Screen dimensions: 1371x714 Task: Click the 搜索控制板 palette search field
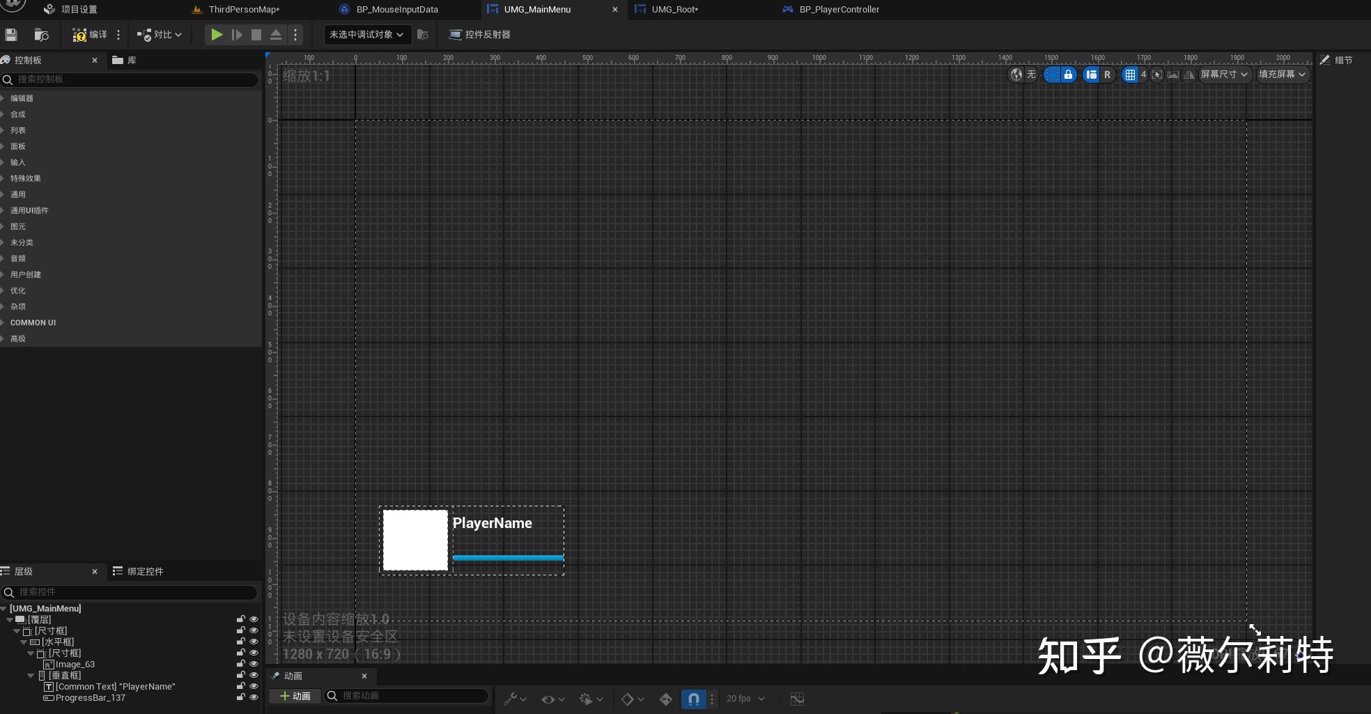click(132, 79)
